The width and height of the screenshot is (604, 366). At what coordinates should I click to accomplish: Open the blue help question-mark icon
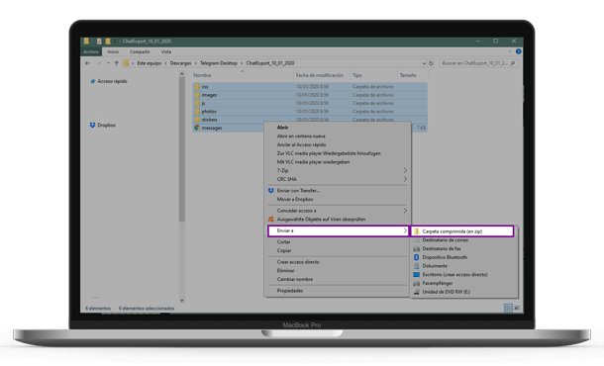519,51
